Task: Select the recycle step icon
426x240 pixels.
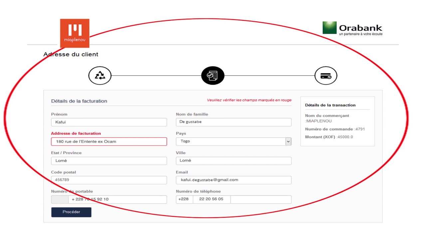Action: pos(100,76)
